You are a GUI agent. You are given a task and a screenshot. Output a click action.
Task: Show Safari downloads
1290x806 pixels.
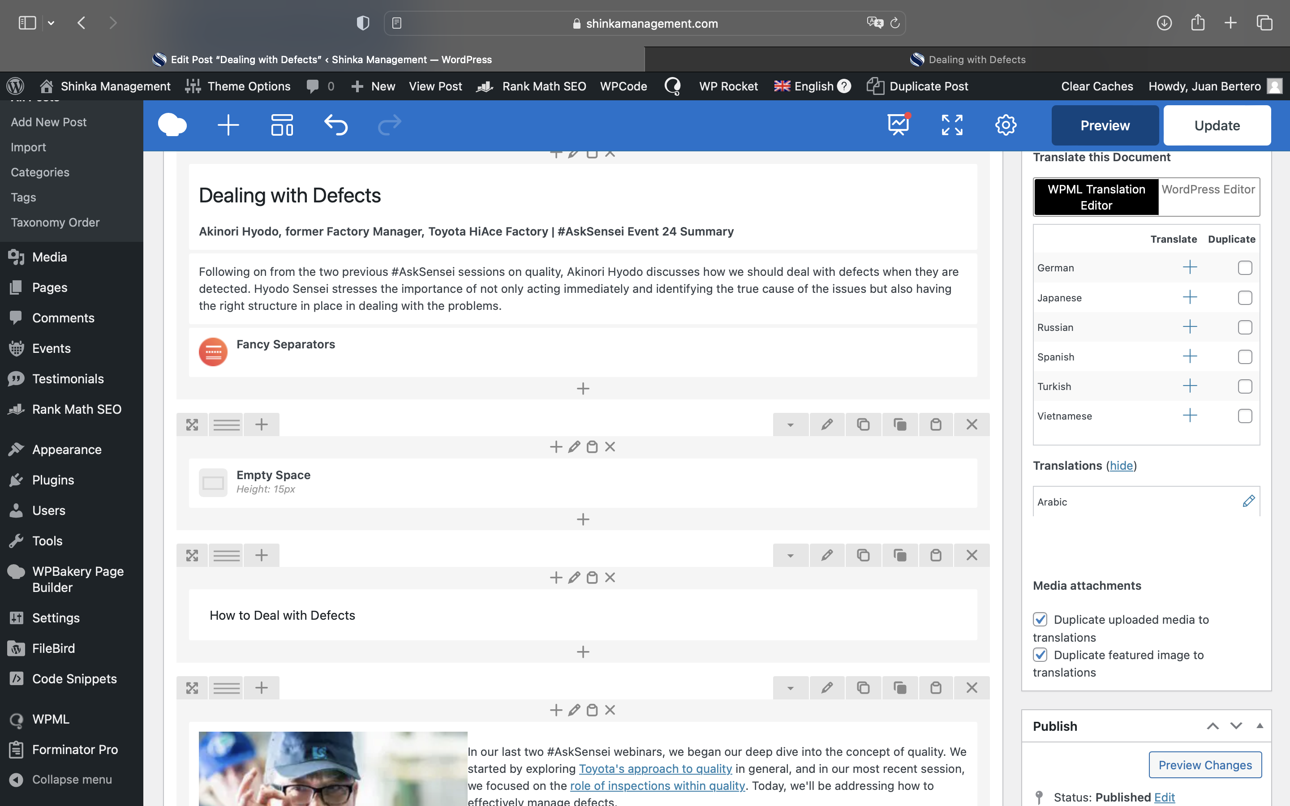(x=1164, y=23)
